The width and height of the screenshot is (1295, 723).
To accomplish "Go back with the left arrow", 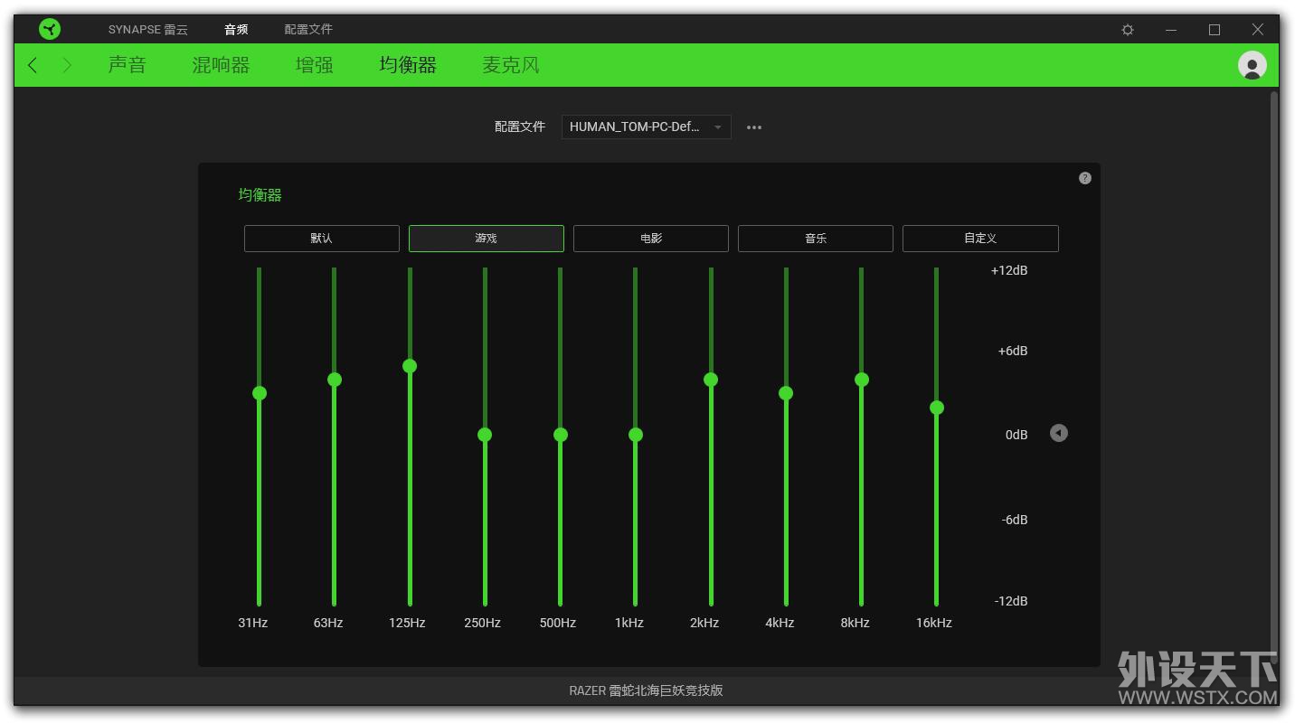I will click(33, 65).
